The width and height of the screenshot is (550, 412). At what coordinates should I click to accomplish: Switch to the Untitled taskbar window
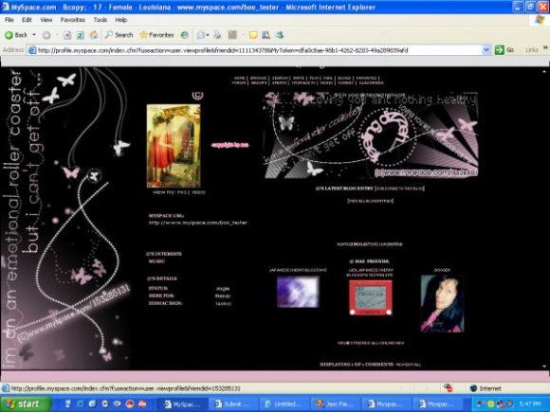(284, 404)
